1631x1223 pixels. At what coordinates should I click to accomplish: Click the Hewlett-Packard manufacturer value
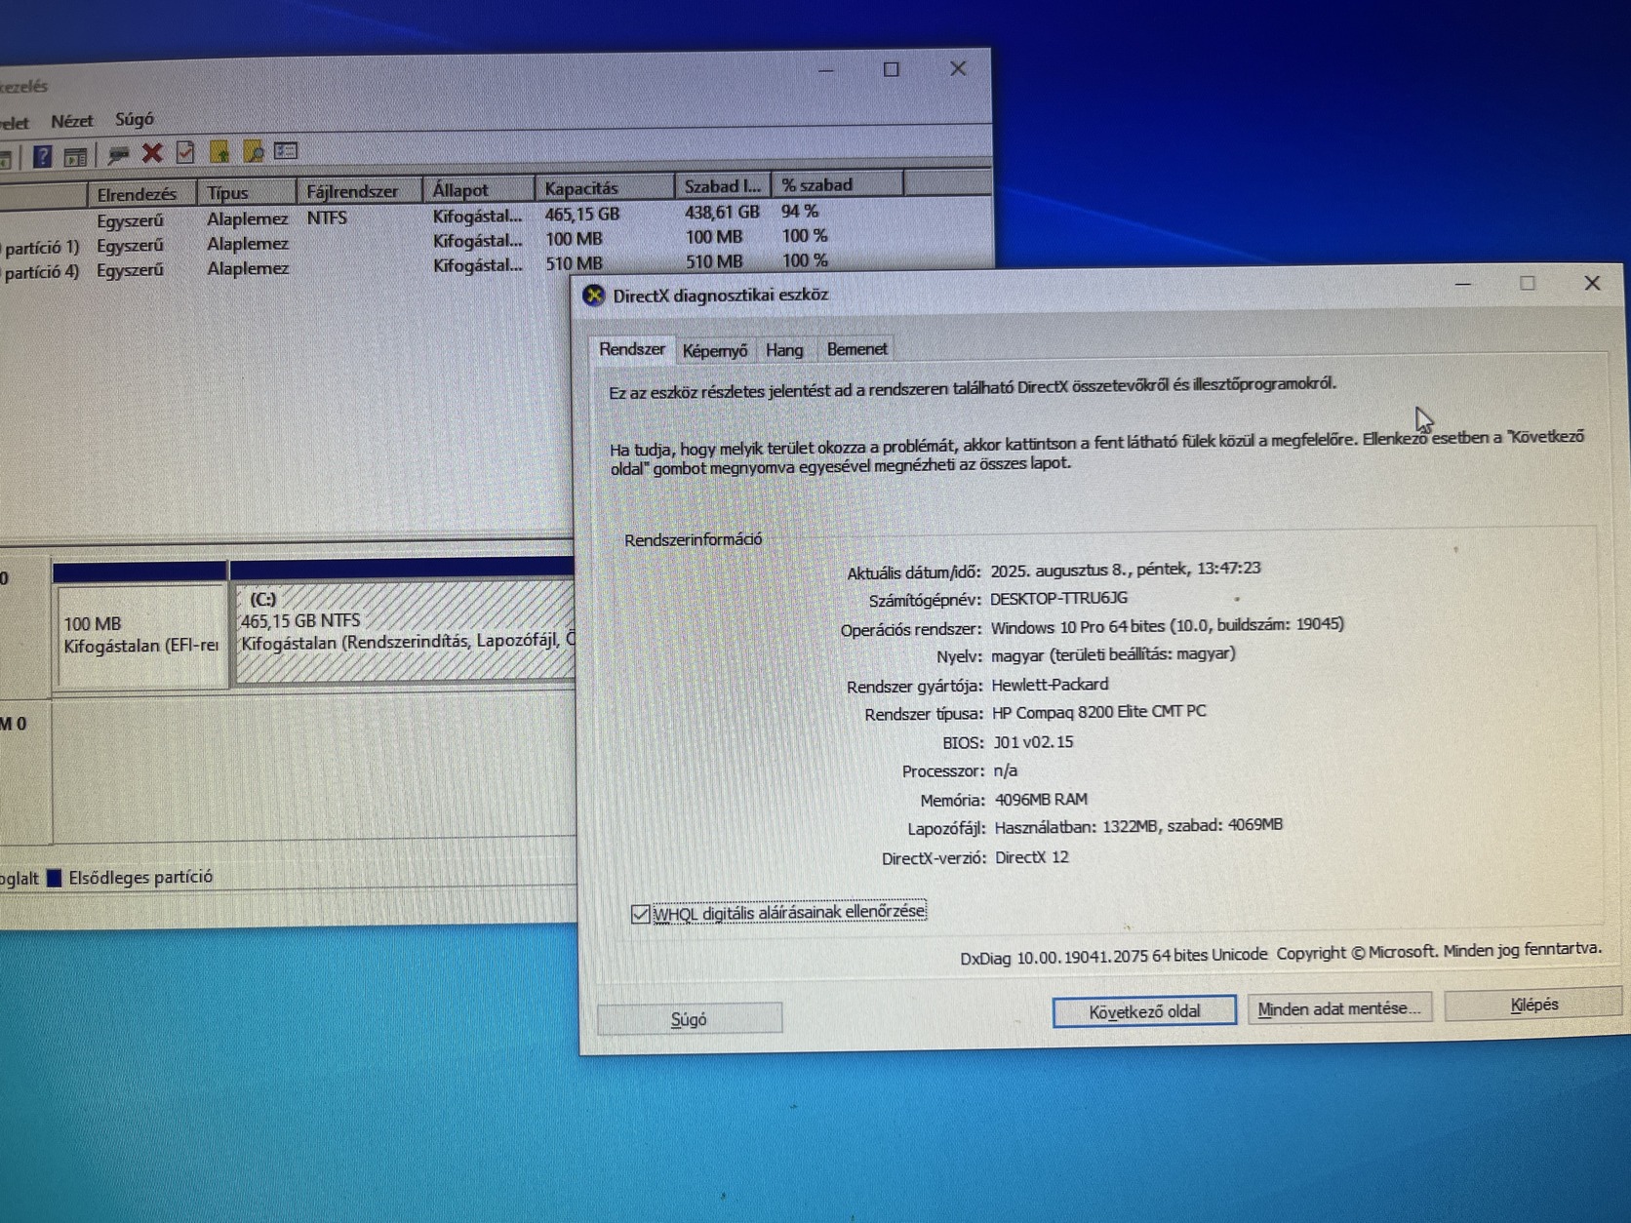tap(1050, 684)
